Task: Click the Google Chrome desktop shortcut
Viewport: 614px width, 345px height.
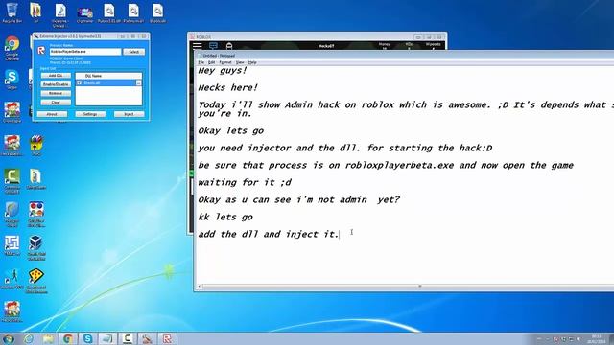Action: coord(12,49)
